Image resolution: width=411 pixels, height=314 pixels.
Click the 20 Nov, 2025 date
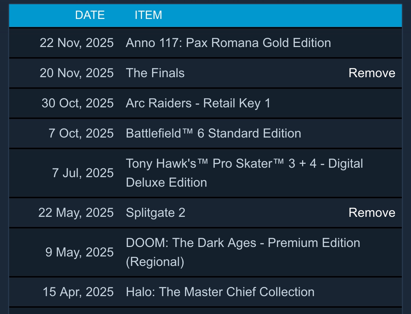tap(77, 73)
